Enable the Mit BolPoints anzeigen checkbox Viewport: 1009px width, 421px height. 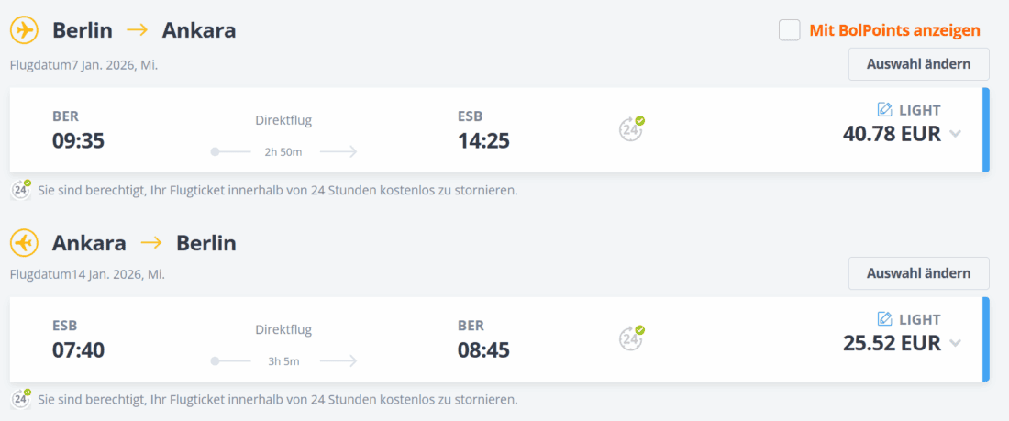point(790,30)
